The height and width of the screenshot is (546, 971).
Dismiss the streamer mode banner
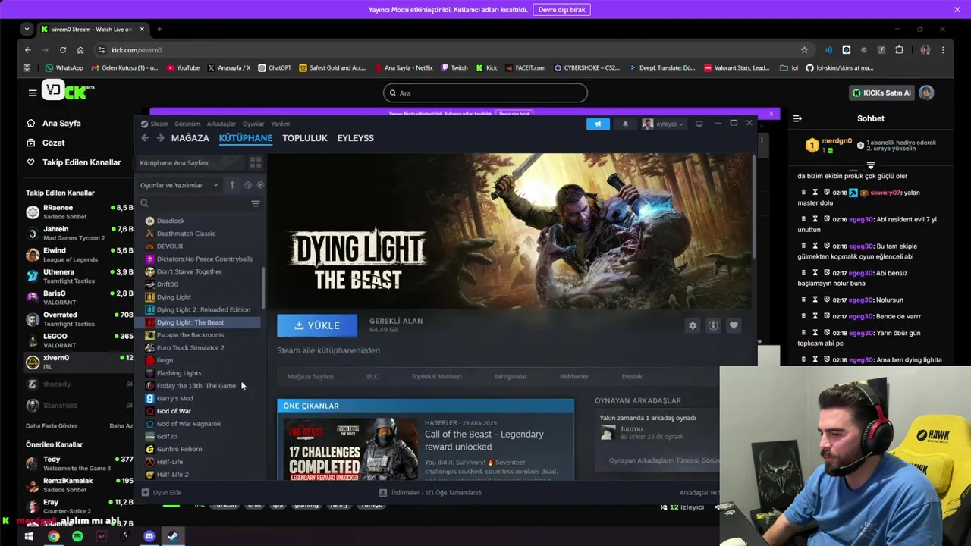pos(957,10)
